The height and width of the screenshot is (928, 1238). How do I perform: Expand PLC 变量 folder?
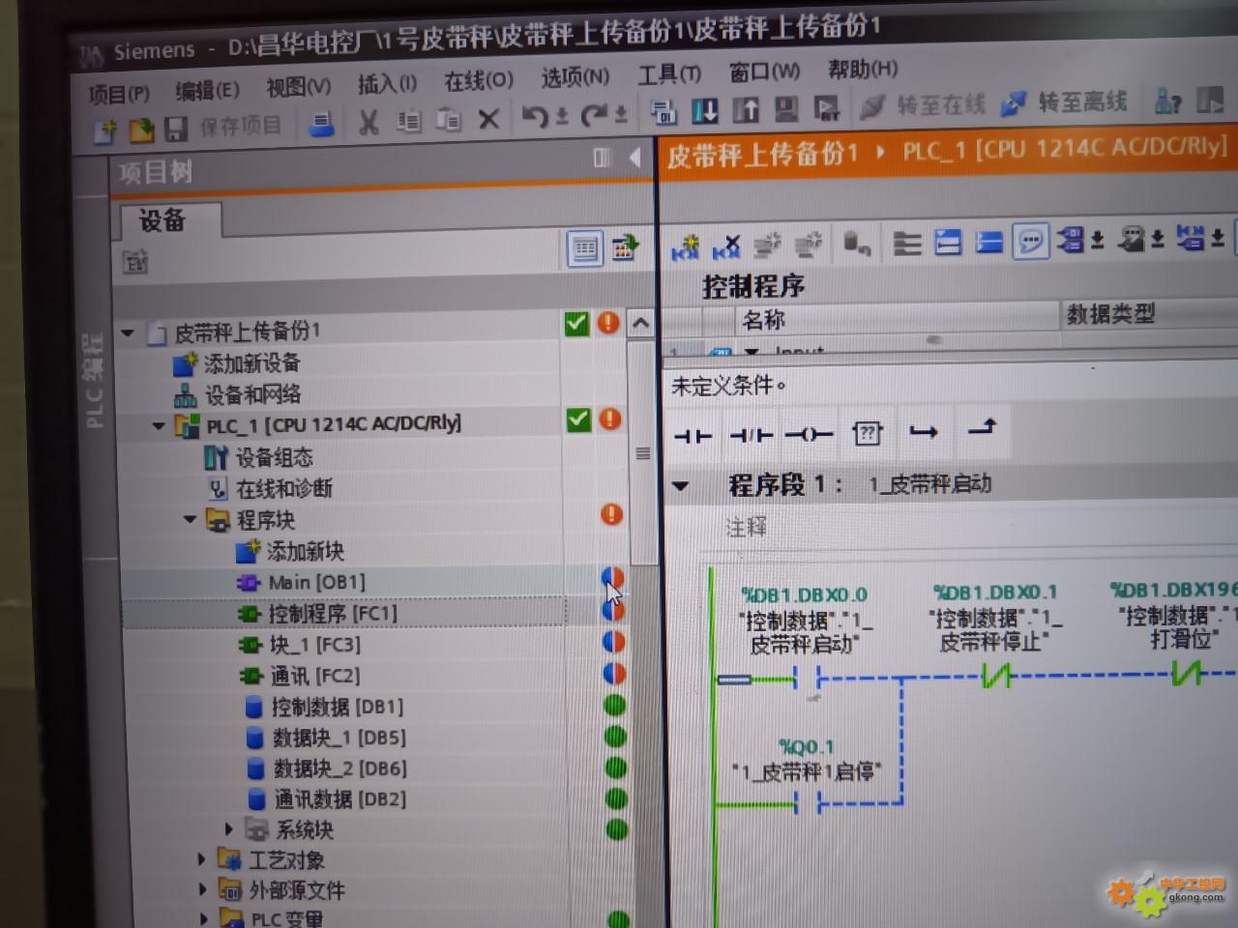203,918
